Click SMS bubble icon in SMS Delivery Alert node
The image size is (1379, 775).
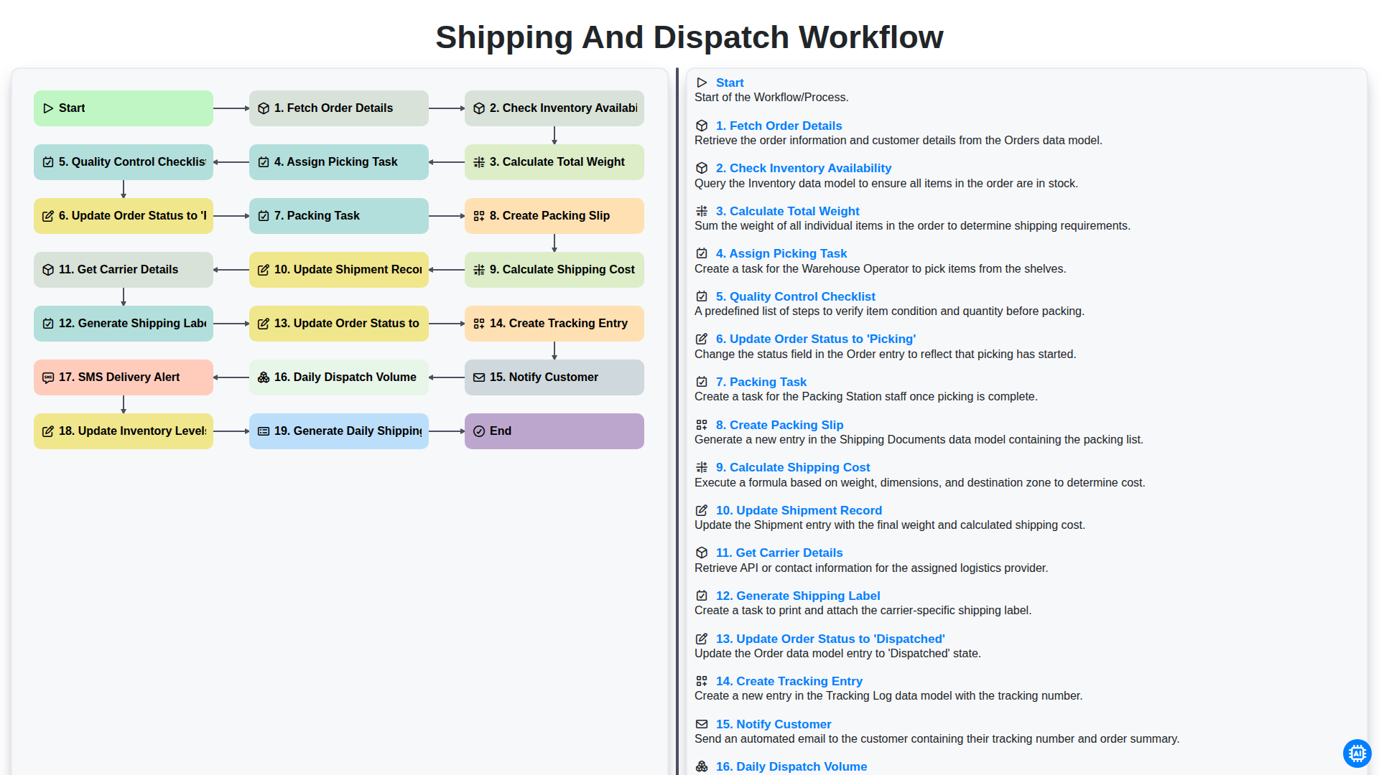click(48, 377)
